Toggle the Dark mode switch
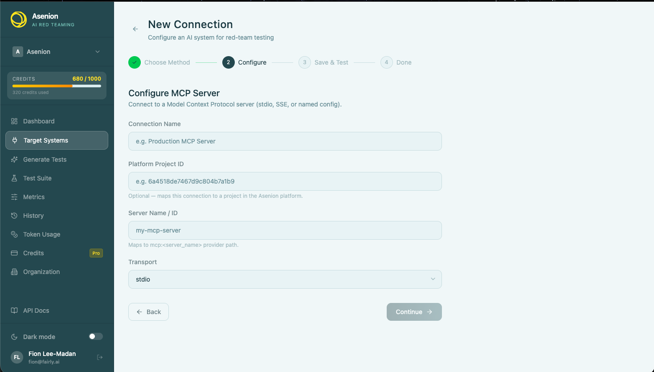This screenshot has width=654, height=372. coord(95,336)
